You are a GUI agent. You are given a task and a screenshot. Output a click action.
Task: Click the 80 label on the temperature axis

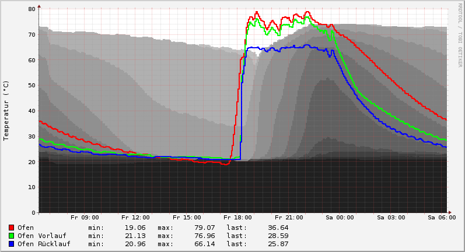pyautogui.click(x=32, y=9)
